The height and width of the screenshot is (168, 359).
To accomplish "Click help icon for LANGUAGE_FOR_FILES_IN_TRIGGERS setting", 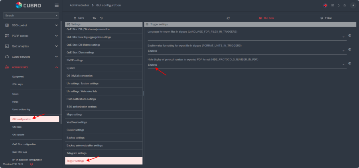I will [x=349, y=35].
